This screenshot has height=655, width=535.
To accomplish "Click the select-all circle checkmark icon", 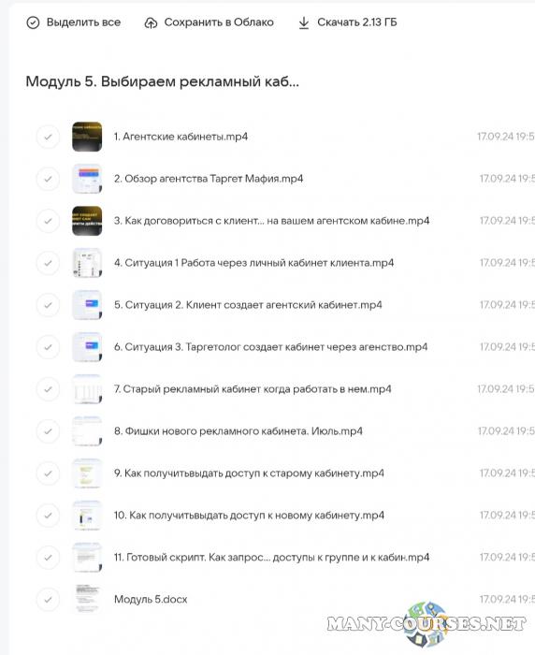I will tap(33, 22).
